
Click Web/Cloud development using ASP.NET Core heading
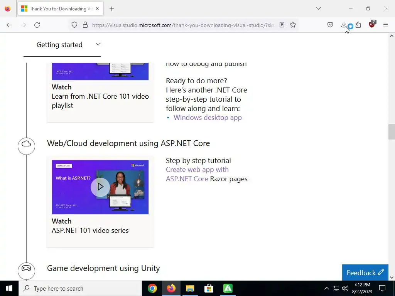(128, 143)
